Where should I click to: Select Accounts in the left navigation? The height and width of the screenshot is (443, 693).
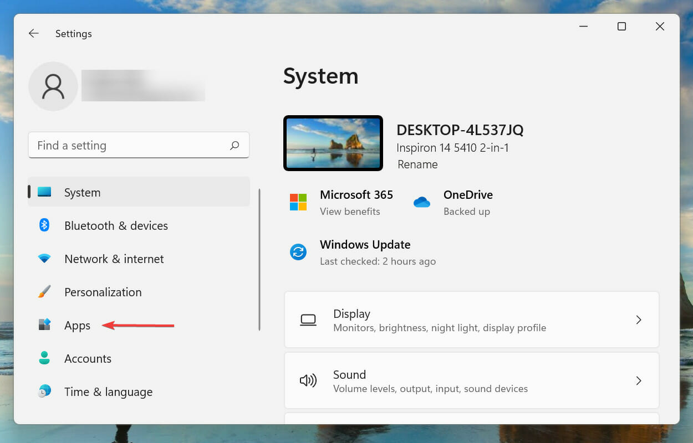pyautogui.click(x=88, y=359)
